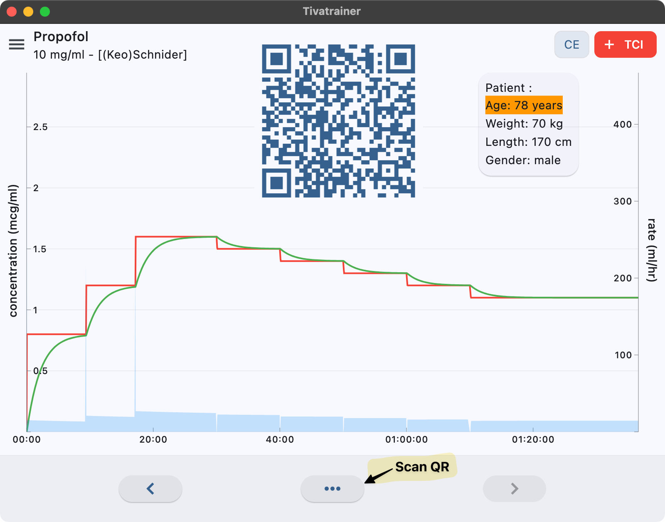Click the Gender: male entry

coord(523,160)
